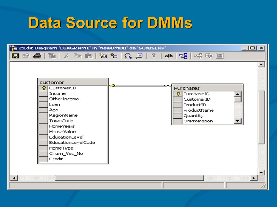Viewport: 277px width, 207px height.
Task: Select the HomeType column name
Action: [x=61, y=148]
